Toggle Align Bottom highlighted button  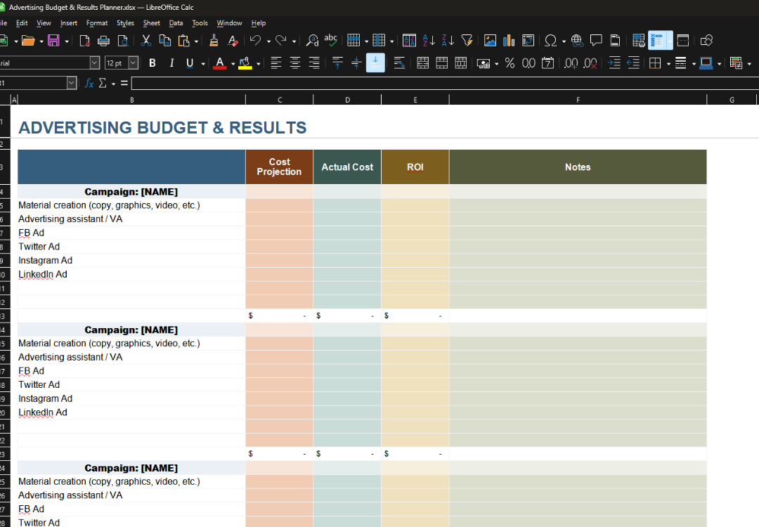coord(375,63)
